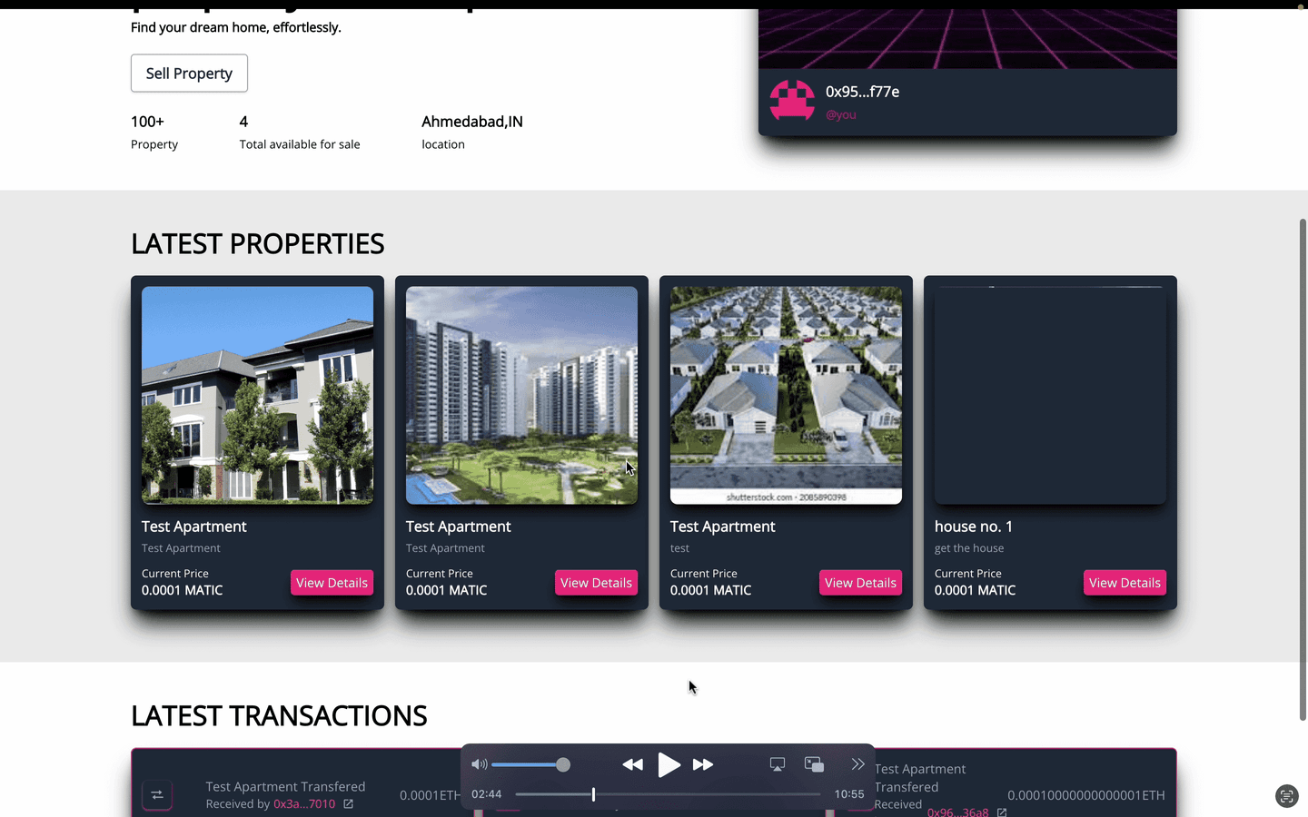View details of house no. 1

click(1125, 583)
